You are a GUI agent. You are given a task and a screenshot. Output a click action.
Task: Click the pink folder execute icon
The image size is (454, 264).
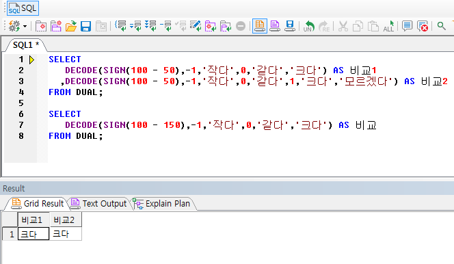[211, 26]
